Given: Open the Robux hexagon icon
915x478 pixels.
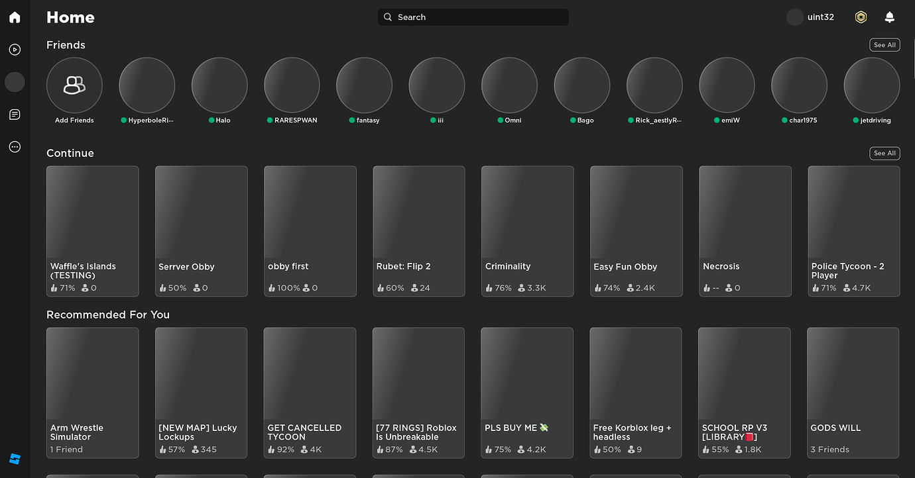Looking at the screenshot, I should point(861,17).
